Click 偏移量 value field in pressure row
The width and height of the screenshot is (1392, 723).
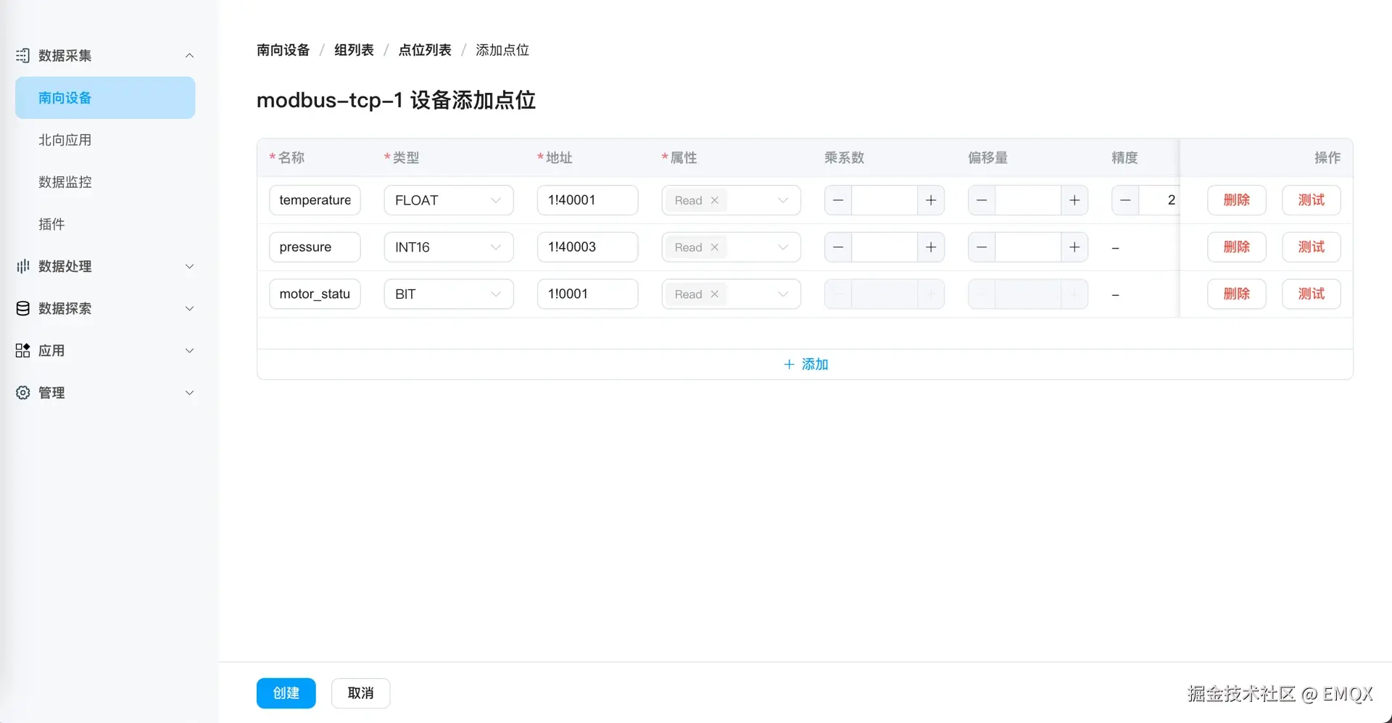(1028, 247)
